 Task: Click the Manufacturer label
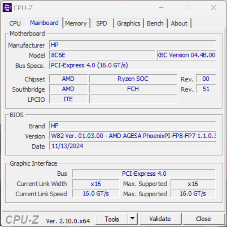pos(26,46)
